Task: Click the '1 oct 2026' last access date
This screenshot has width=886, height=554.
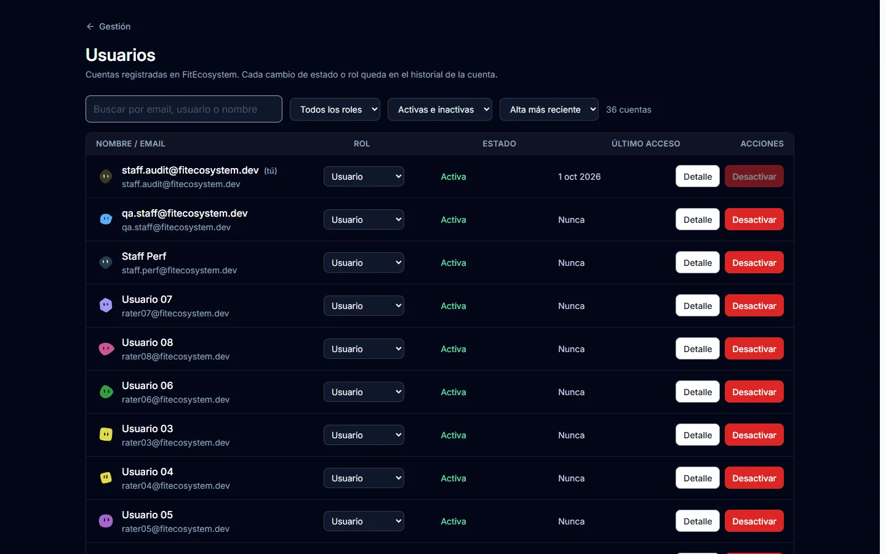Action: click(580, 177)
